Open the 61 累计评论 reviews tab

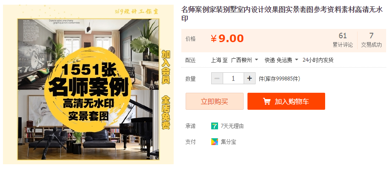(x=343, y=40)
